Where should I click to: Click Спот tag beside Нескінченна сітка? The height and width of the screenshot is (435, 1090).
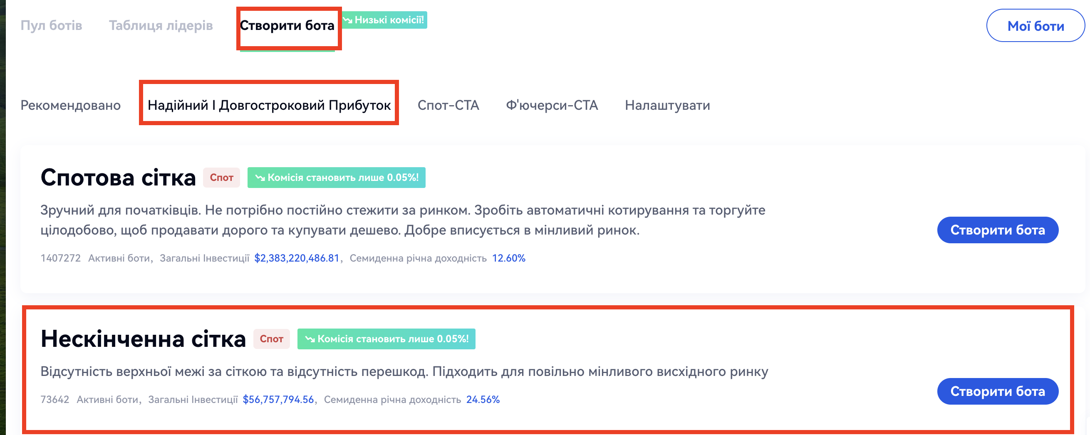271,339
